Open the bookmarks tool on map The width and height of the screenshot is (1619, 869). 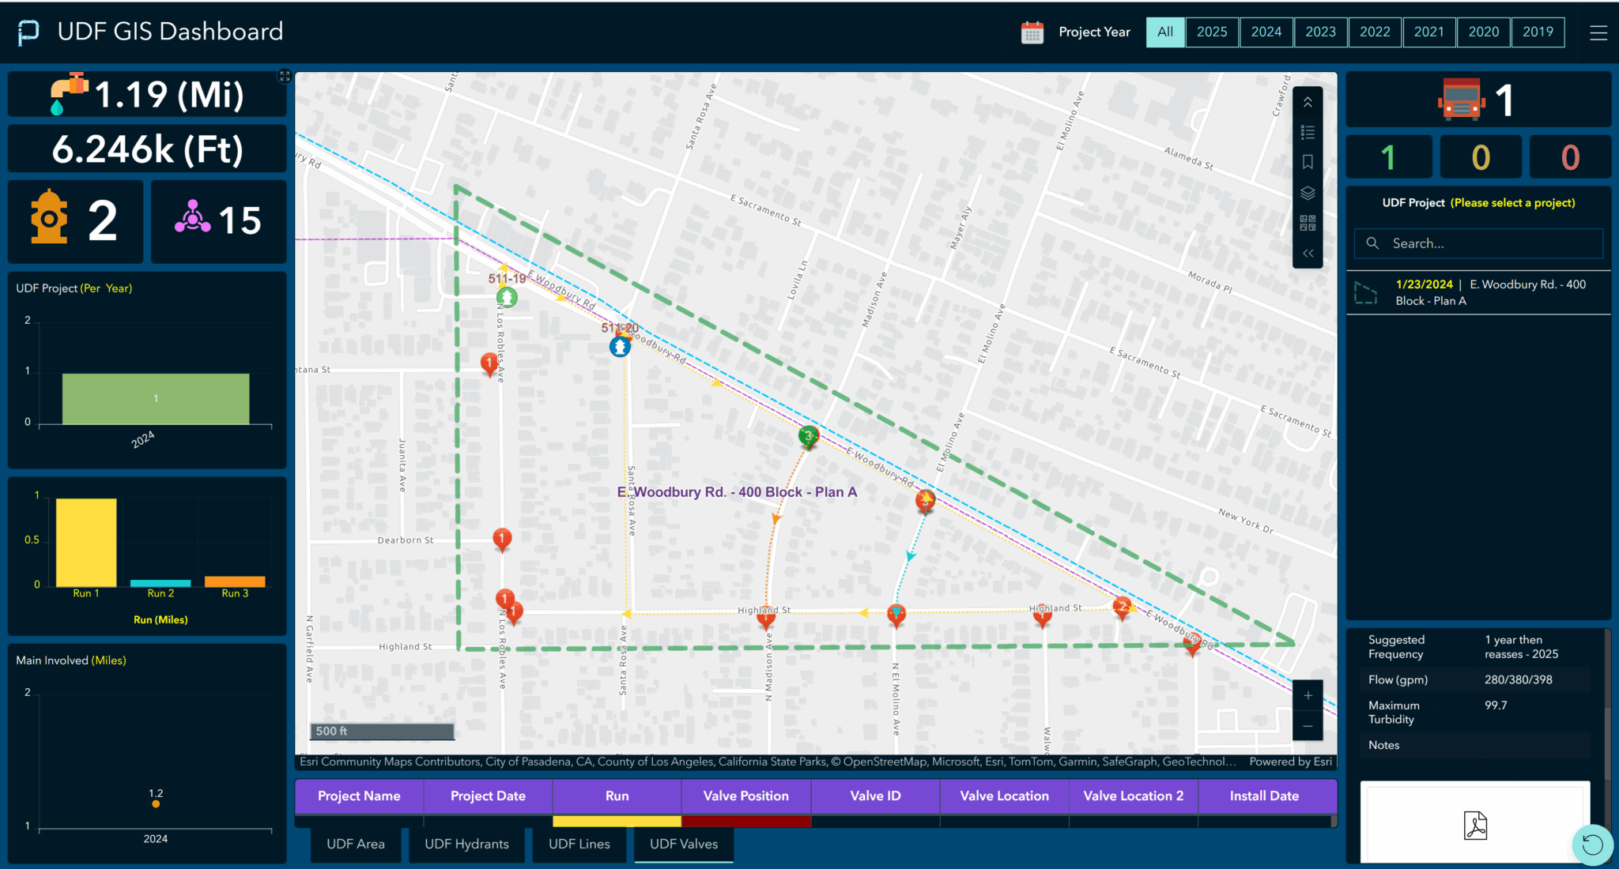pyautogui.click(x=1308, y=162)
